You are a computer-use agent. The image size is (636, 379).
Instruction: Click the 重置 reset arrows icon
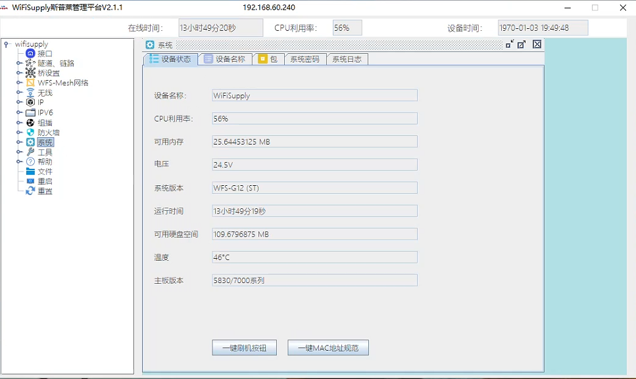[x=30, y=190]
